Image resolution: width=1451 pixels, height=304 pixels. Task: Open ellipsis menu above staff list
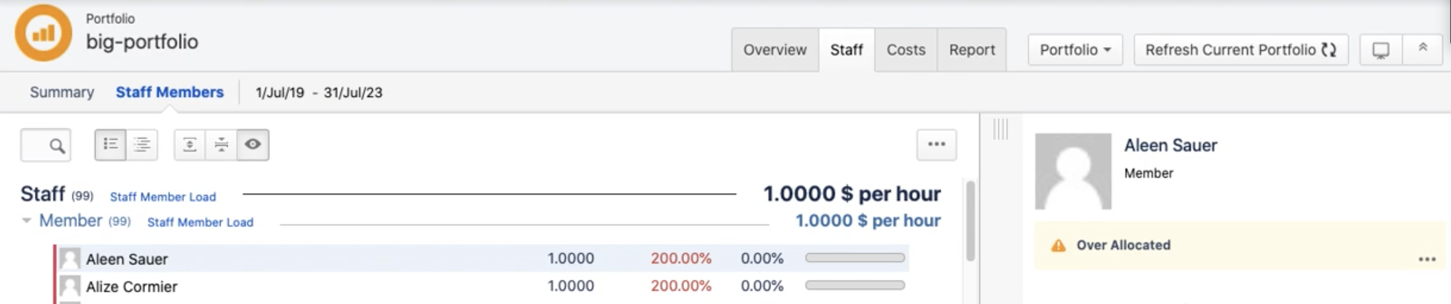pyautogui.click(x=936, y=145)
